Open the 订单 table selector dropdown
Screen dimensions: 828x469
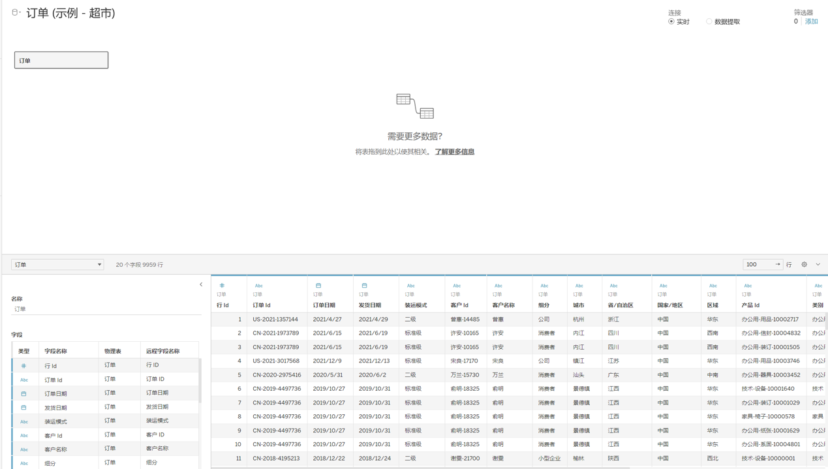pyautogui.click(x=57, y=265)
